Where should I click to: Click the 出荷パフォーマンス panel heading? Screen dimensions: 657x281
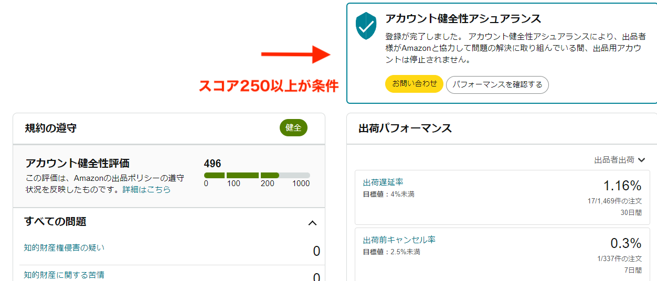click(x=405, y=128)
